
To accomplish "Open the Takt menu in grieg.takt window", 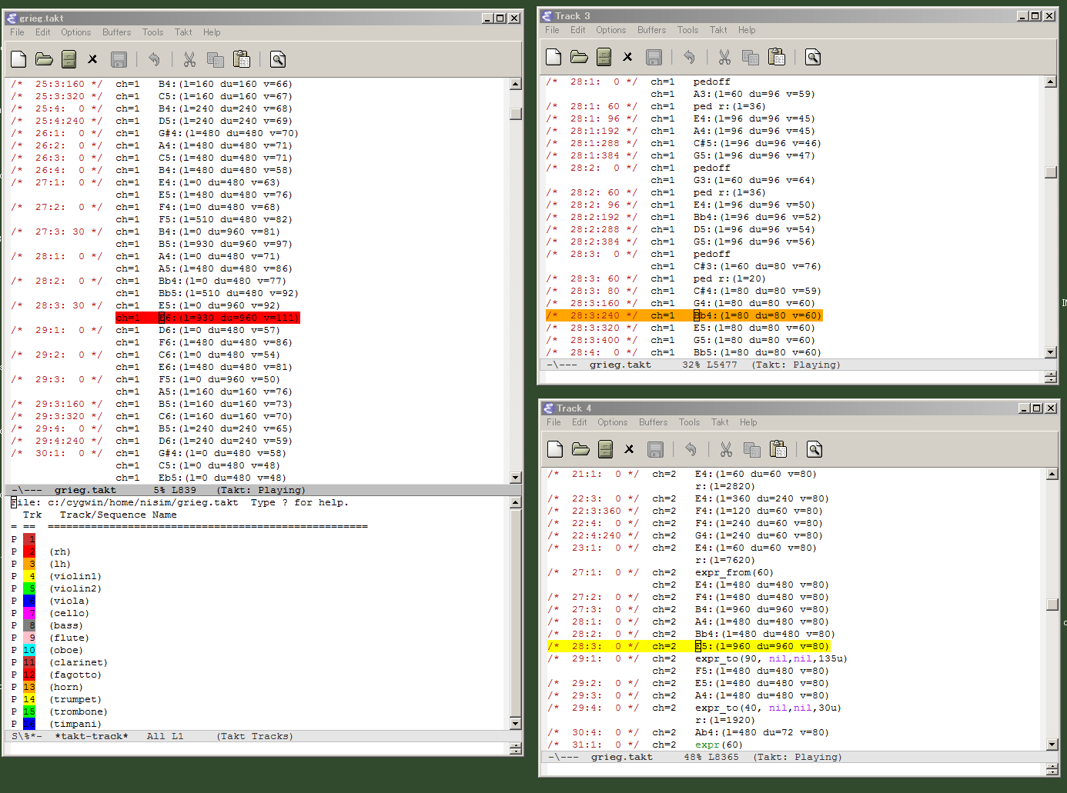I will 183,32.
